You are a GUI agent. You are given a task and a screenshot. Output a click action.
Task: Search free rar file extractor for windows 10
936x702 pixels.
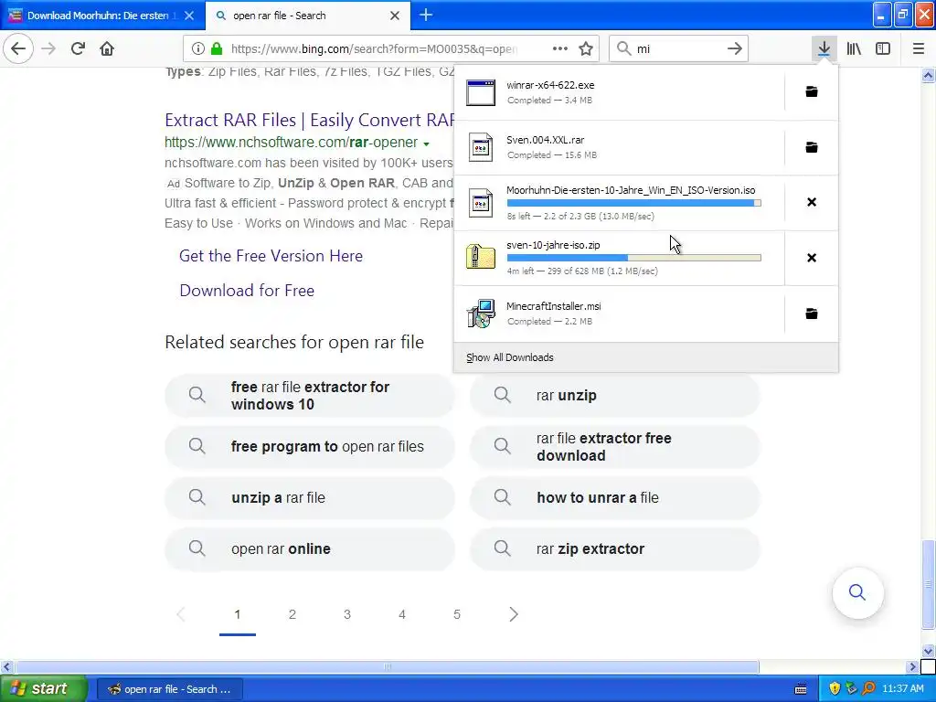click(310, 395)
